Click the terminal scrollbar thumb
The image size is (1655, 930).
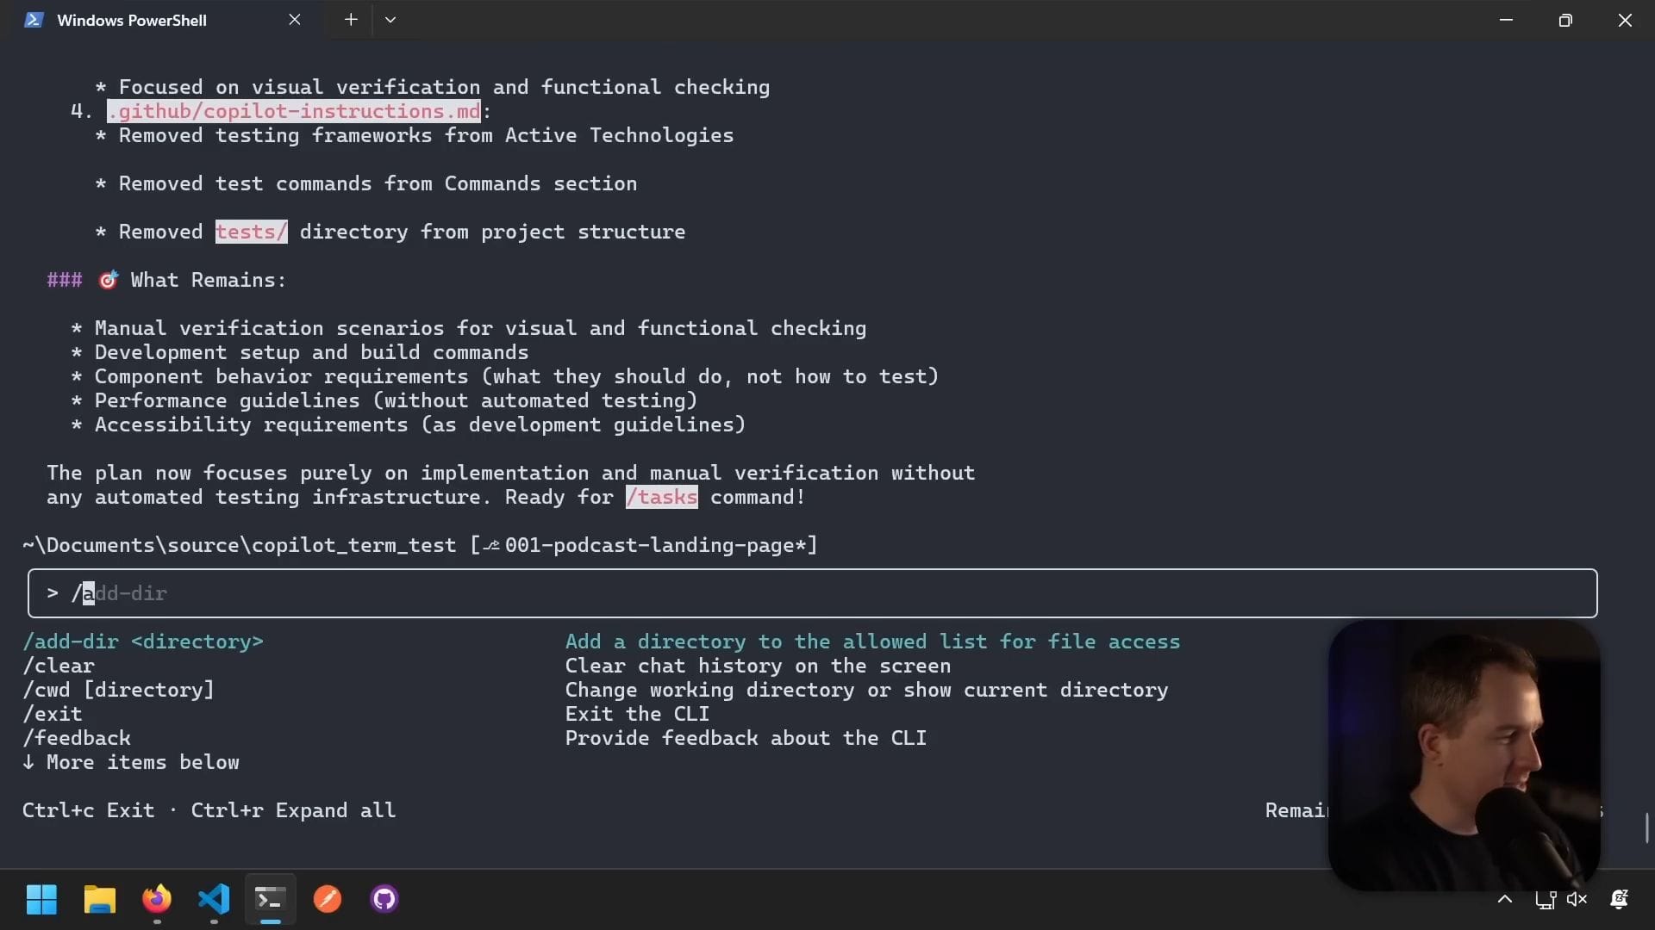pyautogui.click(x=1647, y=828)
